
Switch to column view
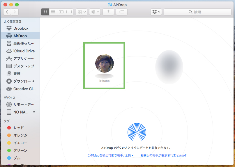coord(61,12)
